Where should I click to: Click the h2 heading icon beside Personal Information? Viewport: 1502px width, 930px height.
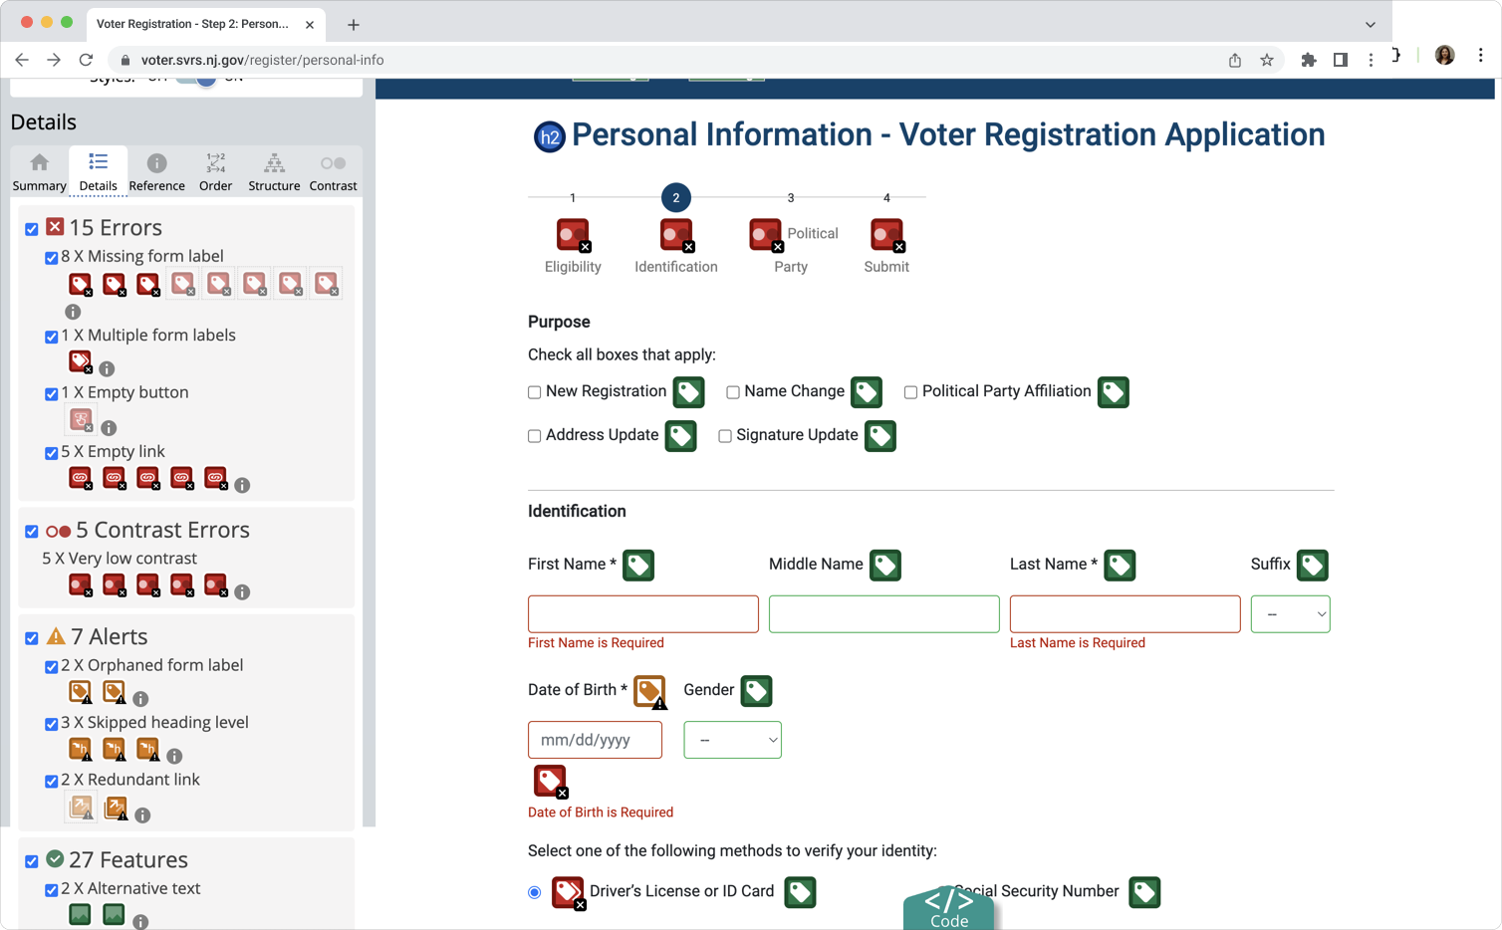549,136
